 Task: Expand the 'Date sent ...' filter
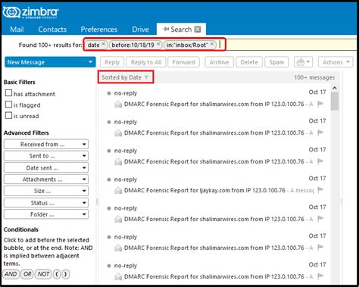(46, 167)
